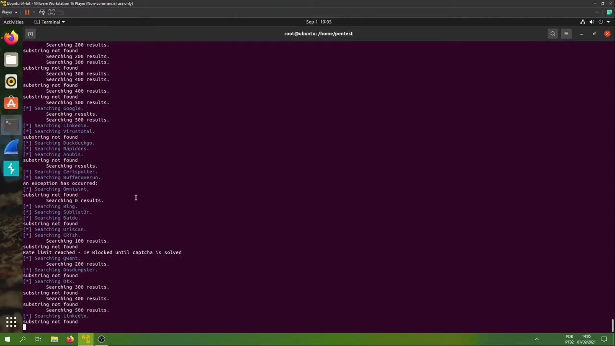Click "[*] Searching Omnisint." line

56,189
